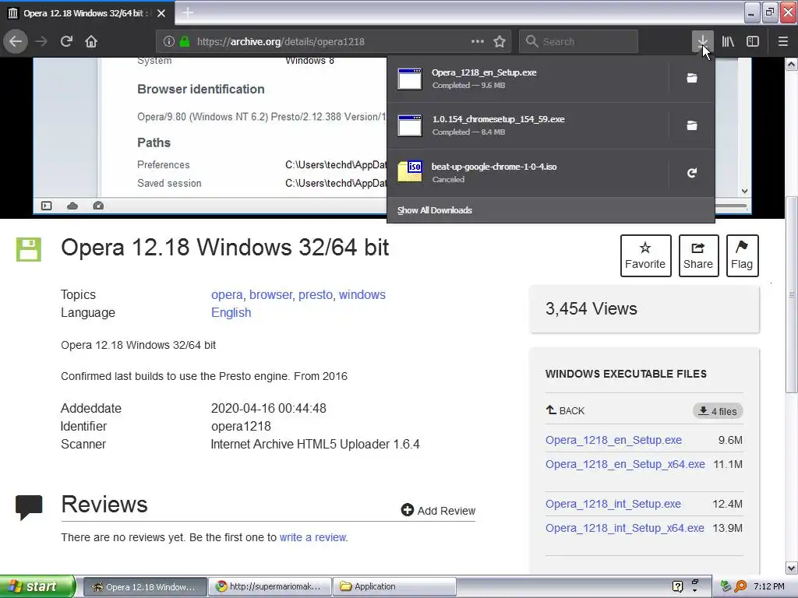Click the green floppy software icon
798x598 pixels.
pos(29,250)
